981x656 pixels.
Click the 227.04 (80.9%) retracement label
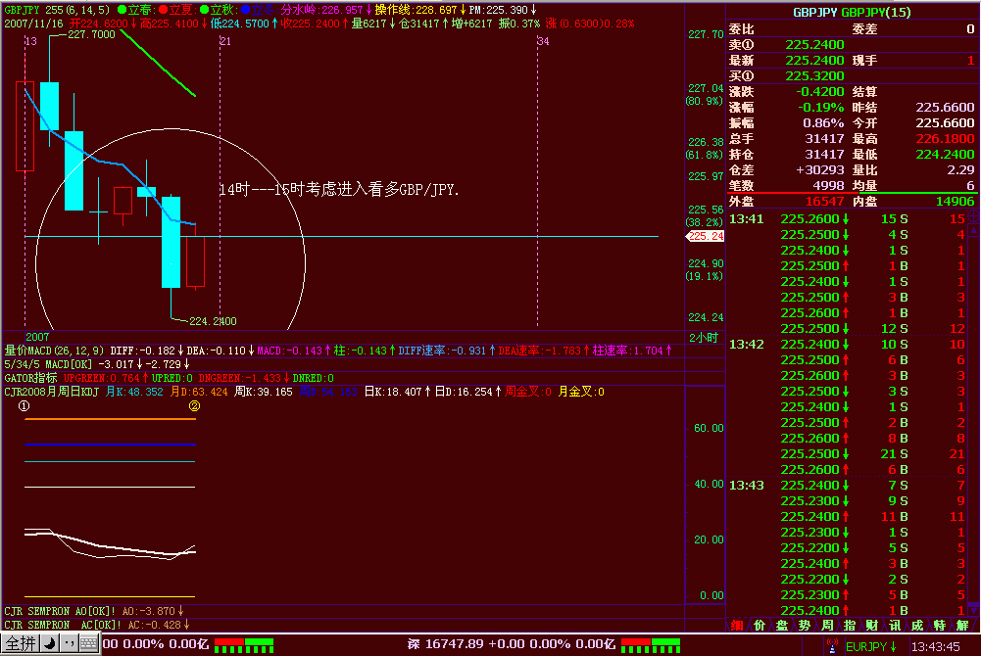(706, 94)
